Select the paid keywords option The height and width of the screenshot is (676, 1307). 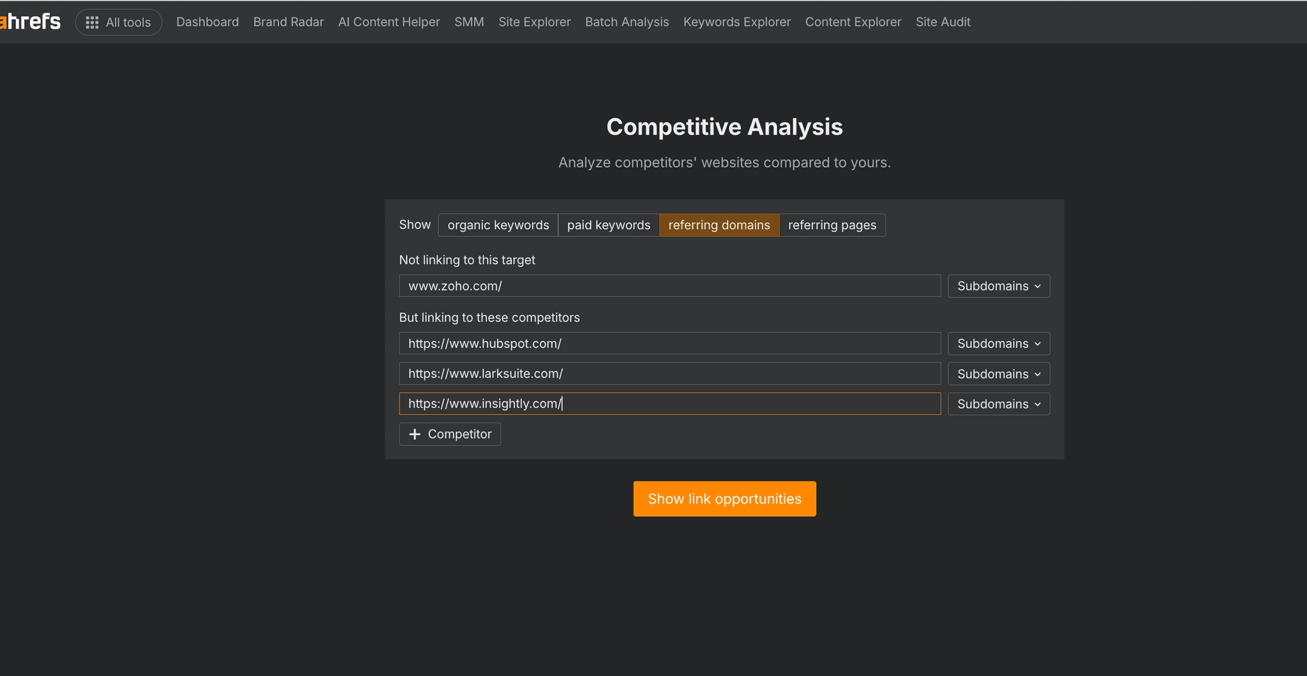609,225
